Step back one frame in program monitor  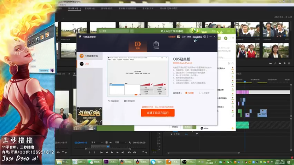pyautogui.click(x=107, y=153)
